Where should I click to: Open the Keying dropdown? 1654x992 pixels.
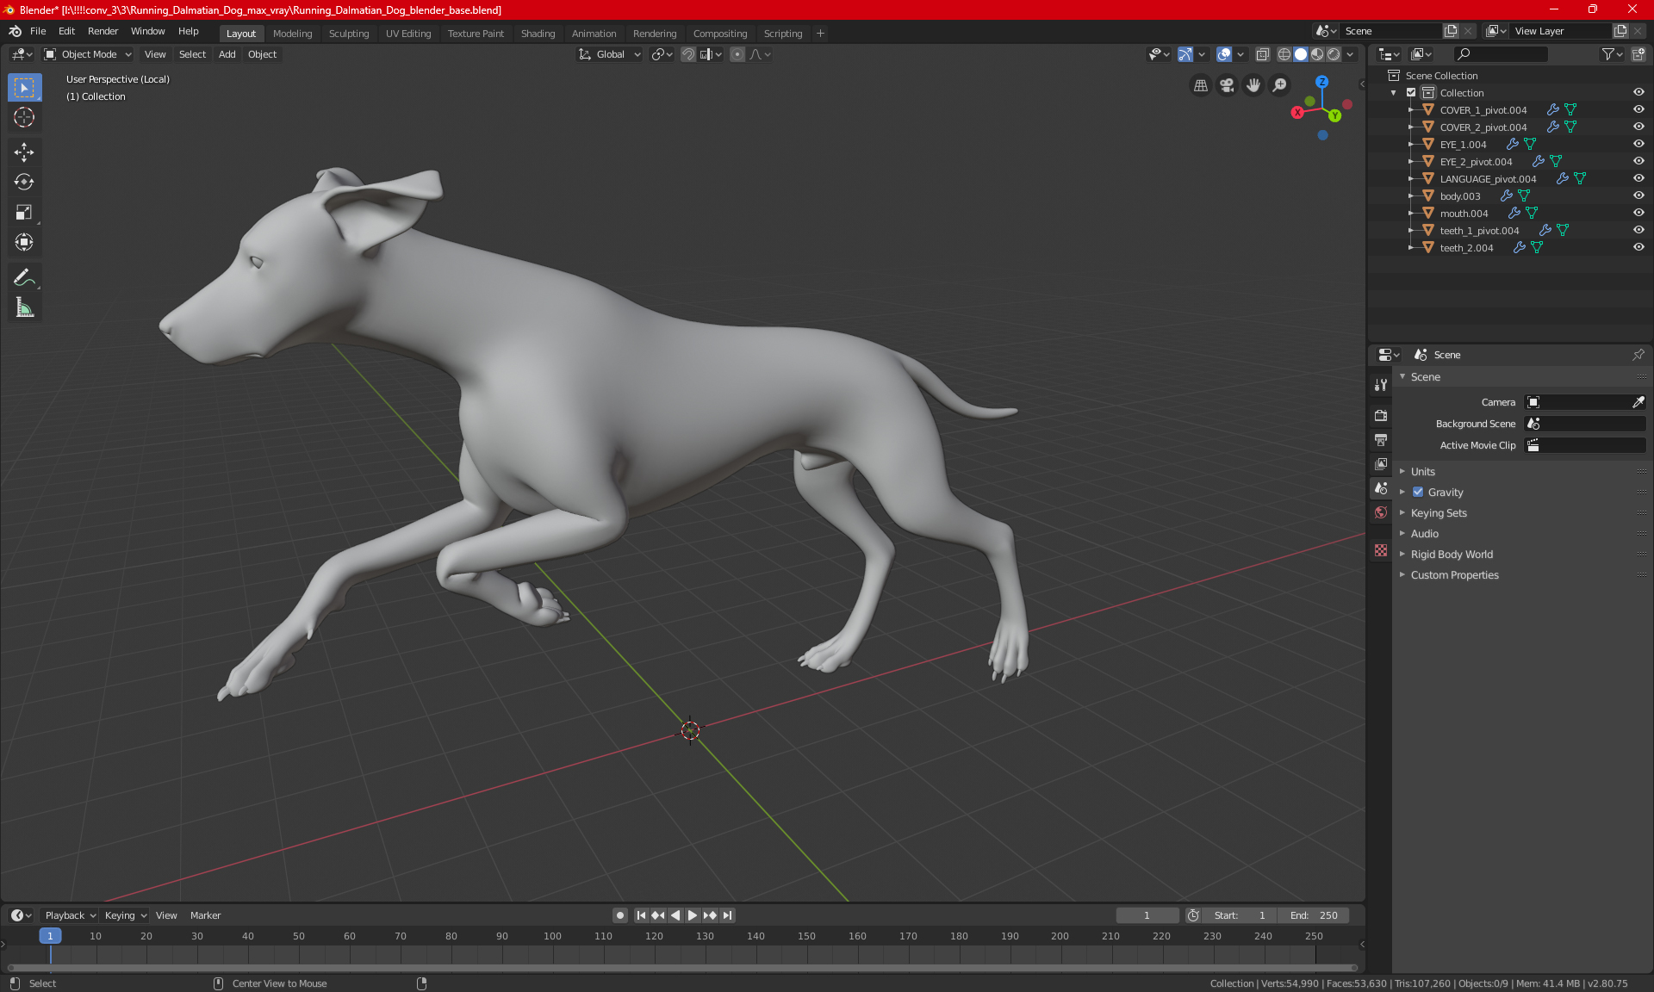(125, 915)
